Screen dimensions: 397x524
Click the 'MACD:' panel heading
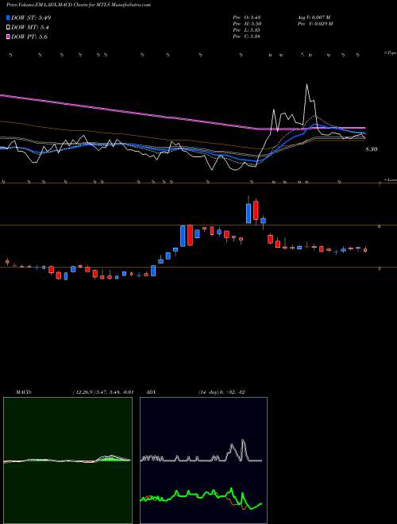click(24, 391)
